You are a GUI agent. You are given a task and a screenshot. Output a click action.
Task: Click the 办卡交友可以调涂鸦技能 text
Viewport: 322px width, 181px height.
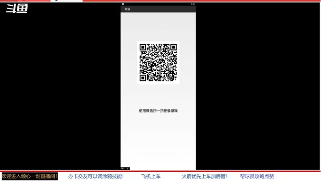(x=96, y=177)
